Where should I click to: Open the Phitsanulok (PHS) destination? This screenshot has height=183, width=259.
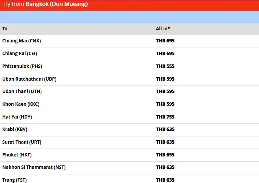22,66
